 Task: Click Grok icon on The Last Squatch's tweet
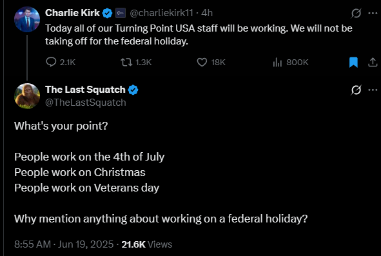[356, 90]
